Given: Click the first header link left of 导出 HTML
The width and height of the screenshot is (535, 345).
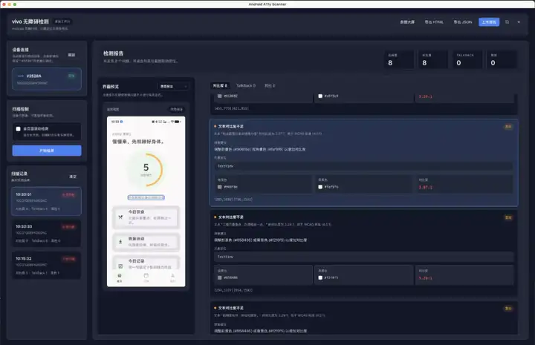Looking at the screenshot, I should (x=407, y=22).
